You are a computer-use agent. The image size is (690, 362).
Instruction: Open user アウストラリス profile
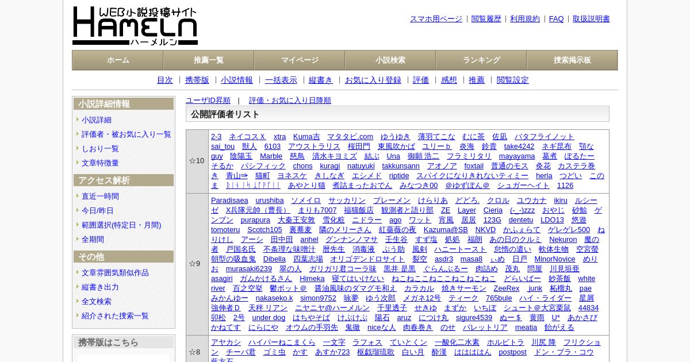point(314,147)
